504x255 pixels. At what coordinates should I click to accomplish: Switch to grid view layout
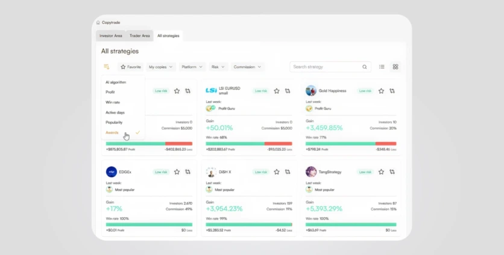coord(395,67)
